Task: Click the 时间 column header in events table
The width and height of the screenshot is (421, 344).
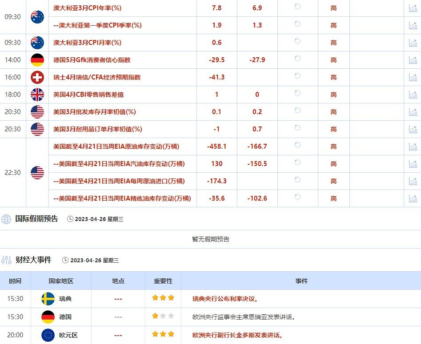Action: [15, 281]
